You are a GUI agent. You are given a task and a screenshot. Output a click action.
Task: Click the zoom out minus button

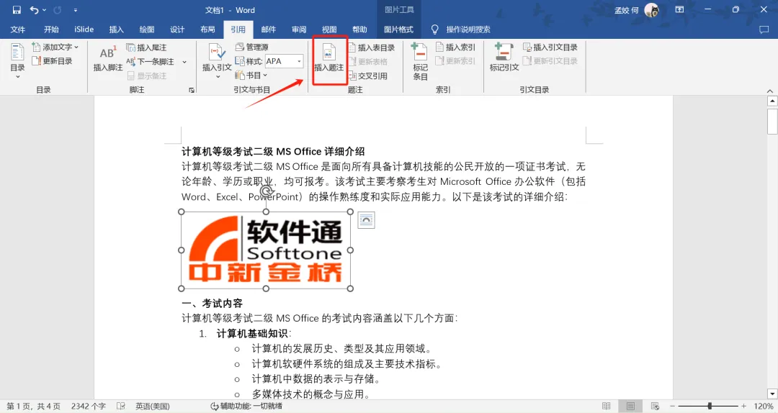(x=672, y=406)
